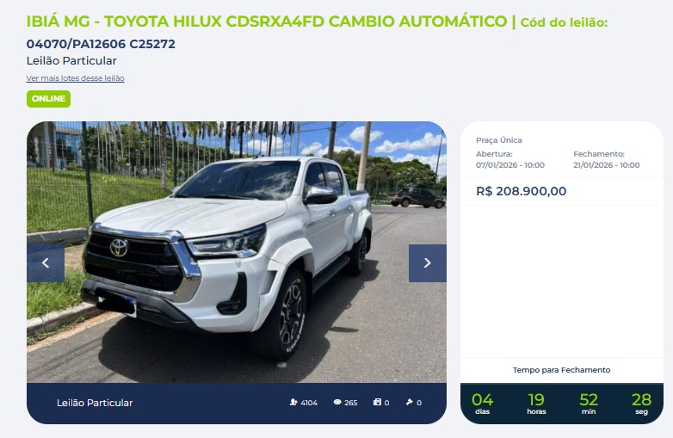
Task: Select the auction title IBIÁ MG Toyota Hilux
Action: (267, 22)
